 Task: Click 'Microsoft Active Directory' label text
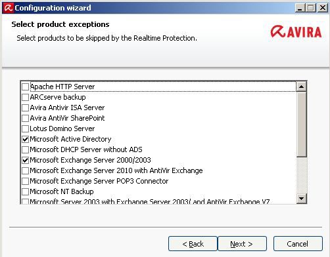click(x=70, y=139)
